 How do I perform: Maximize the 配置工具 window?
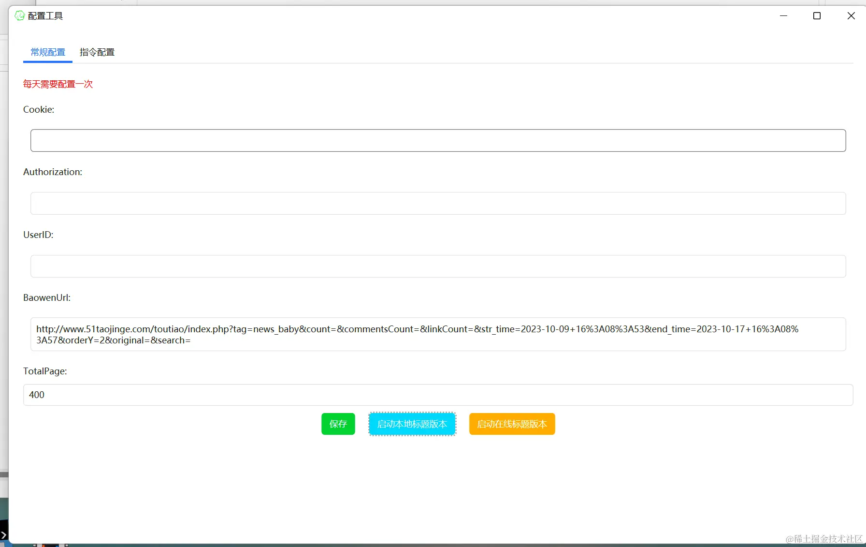coord(817,16)
